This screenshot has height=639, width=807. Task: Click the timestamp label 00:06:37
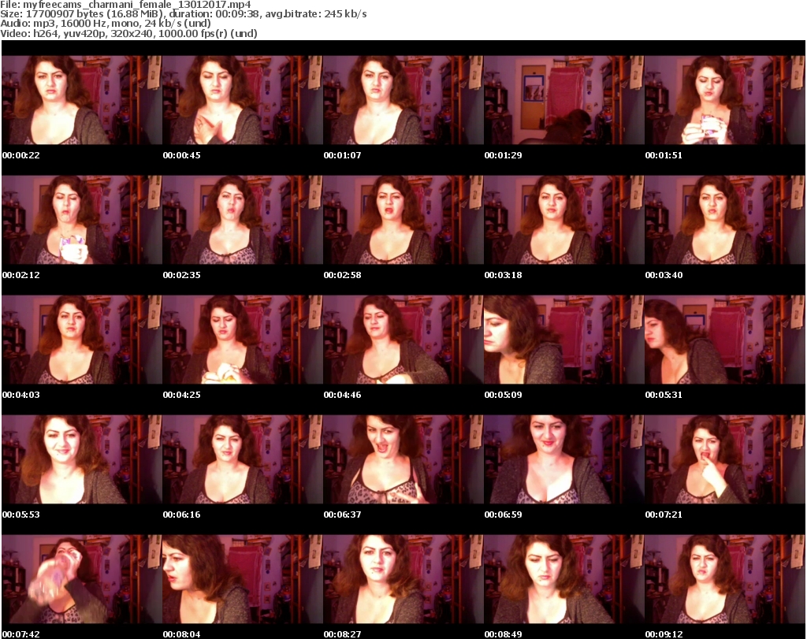(342, 515)
